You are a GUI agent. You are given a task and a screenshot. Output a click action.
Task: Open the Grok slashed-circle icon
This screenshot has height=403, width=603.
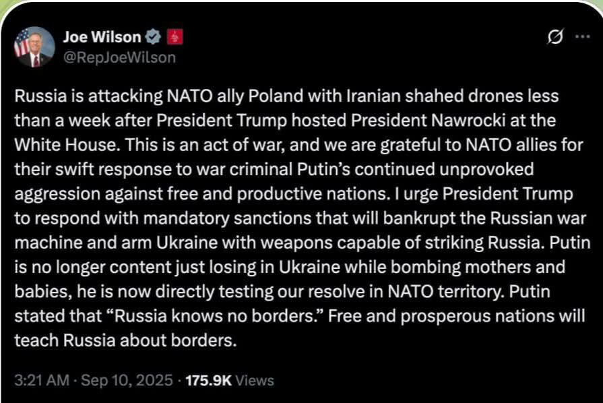(555, 38)
